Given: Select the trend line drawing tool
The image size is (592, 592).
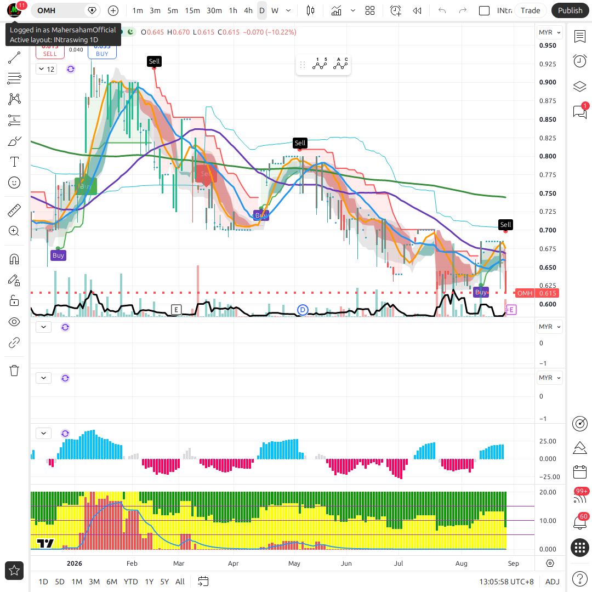Looking at the screenshot, I should click(x=14, y=58).
